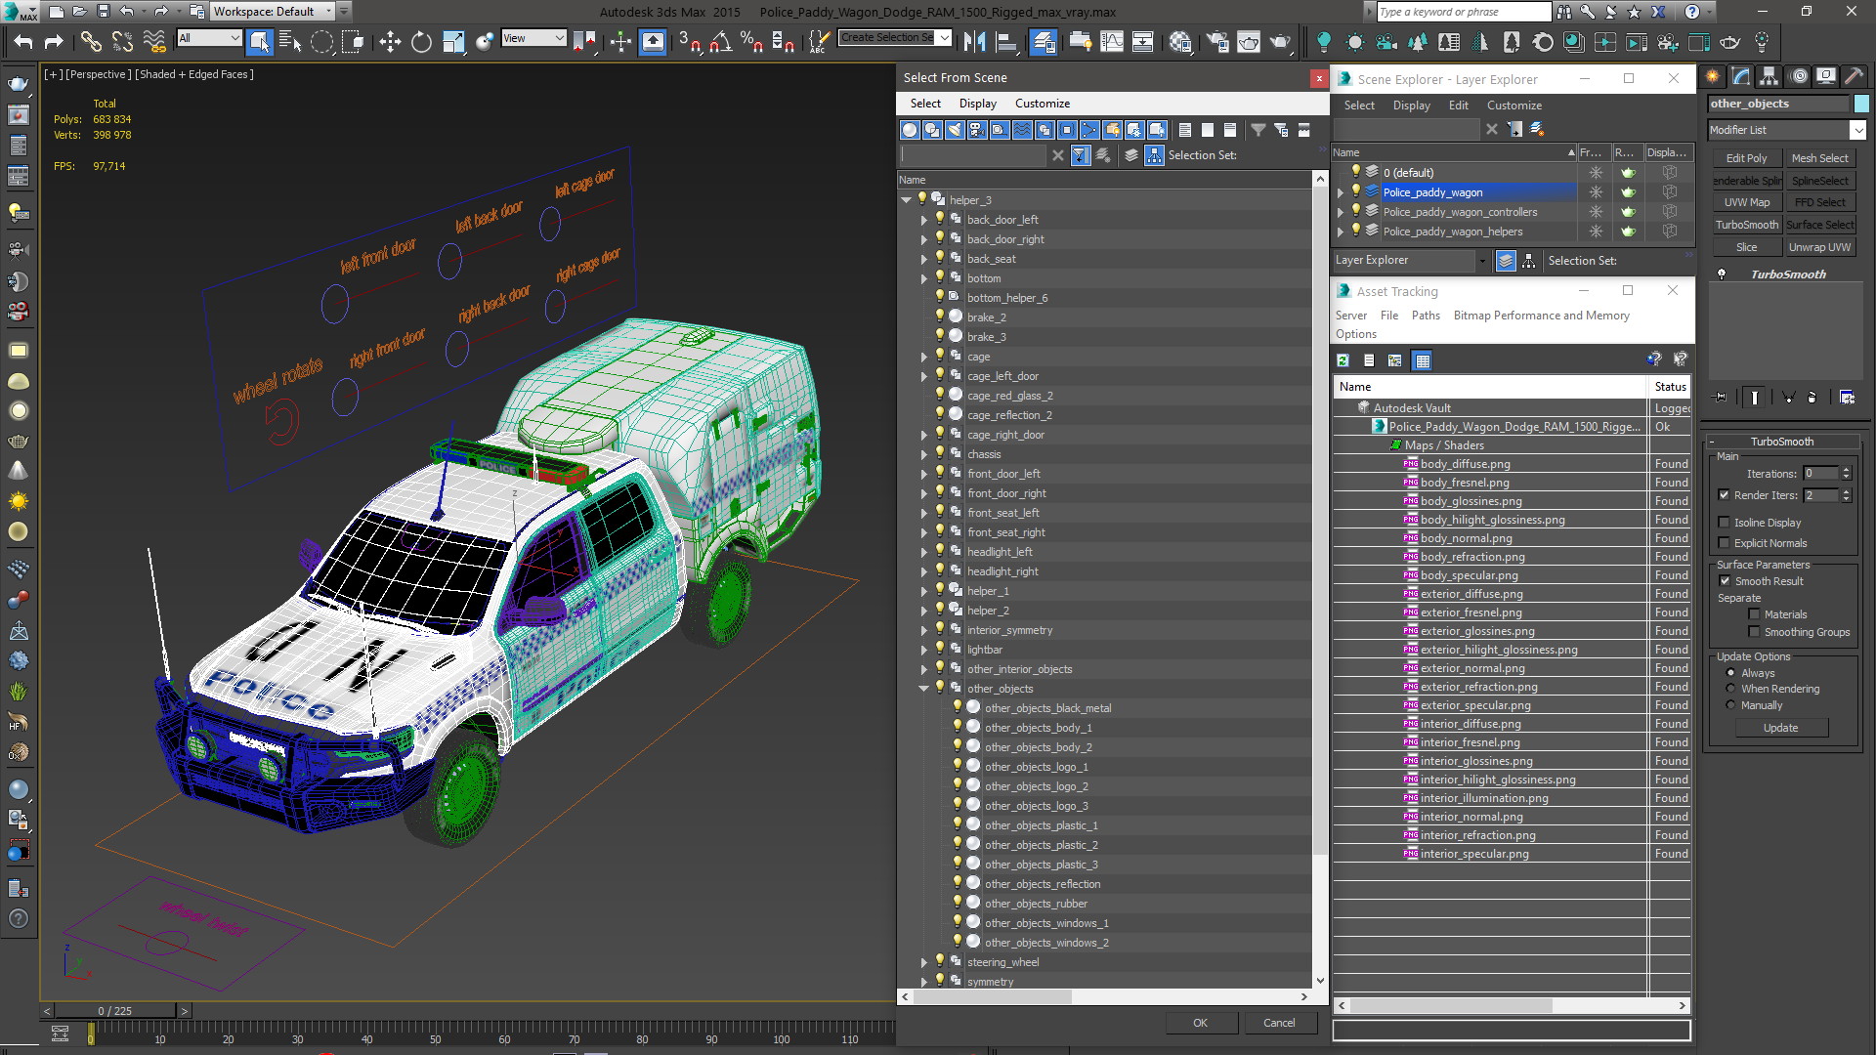Click Refresh icon in Asset Tracking

click(x=1343, y=360)
